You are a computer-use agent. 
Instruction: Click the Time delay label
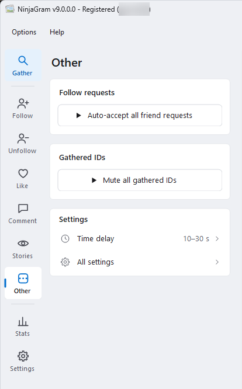(x=95, y=239)
